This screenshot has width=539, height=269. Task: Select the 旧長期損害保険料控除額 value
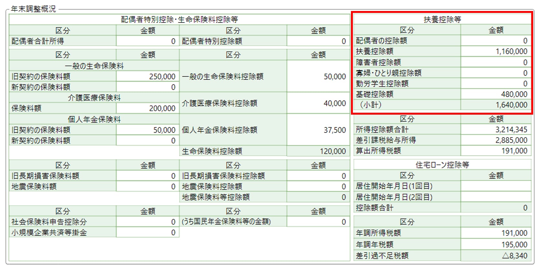point(318,176)
